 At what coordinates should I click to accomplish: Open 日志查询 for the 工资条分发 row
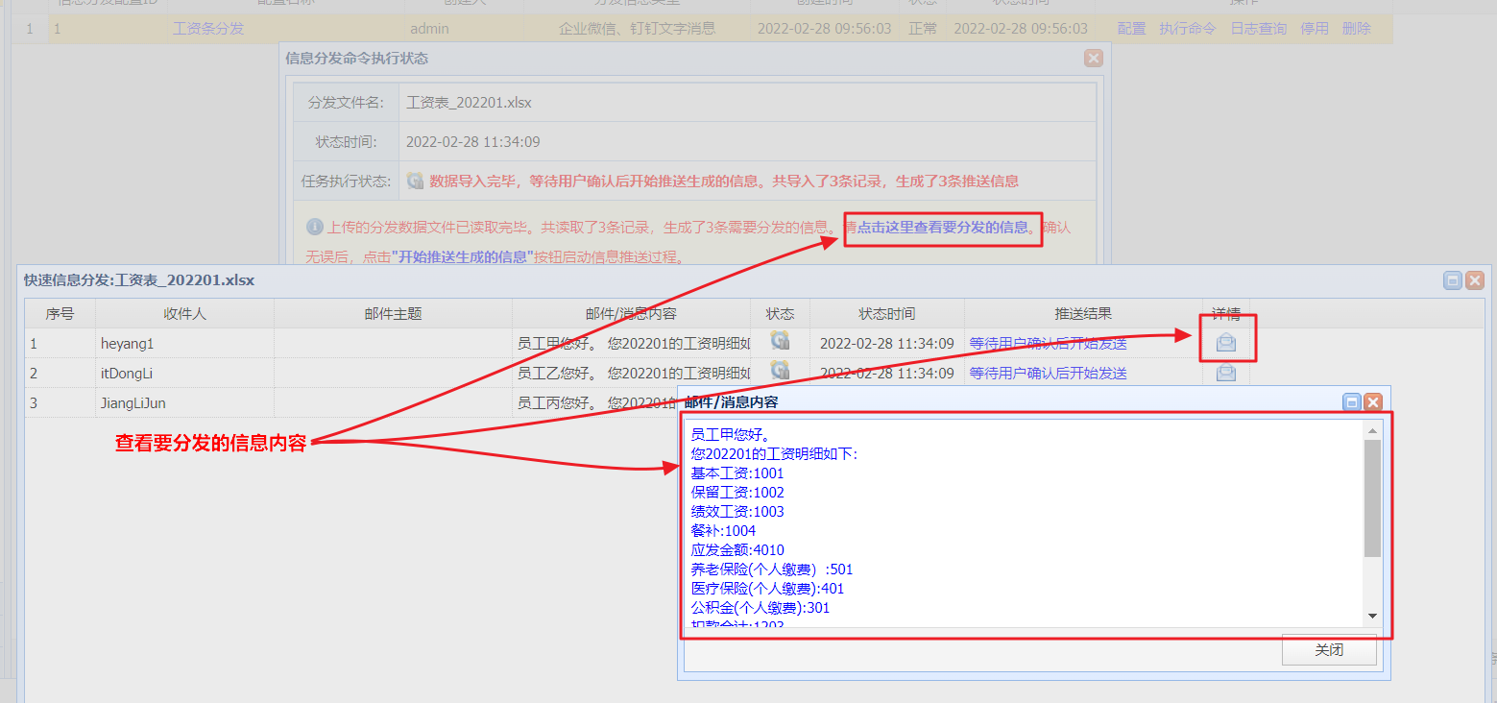coord(1259,29)
